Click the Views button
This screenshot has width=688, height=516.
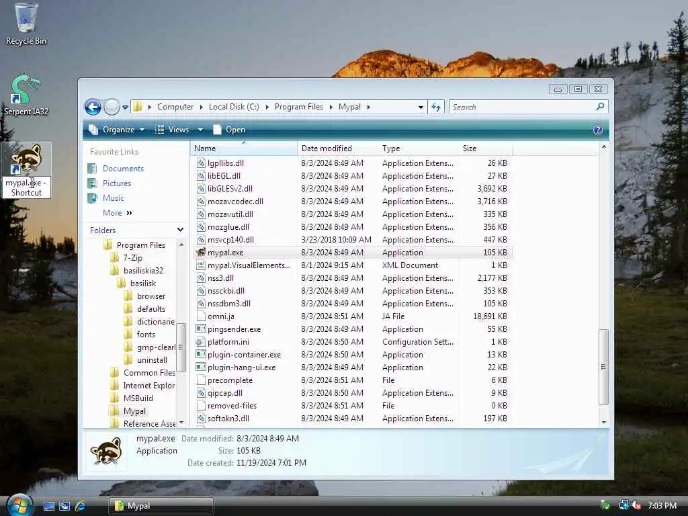point(173,130)
